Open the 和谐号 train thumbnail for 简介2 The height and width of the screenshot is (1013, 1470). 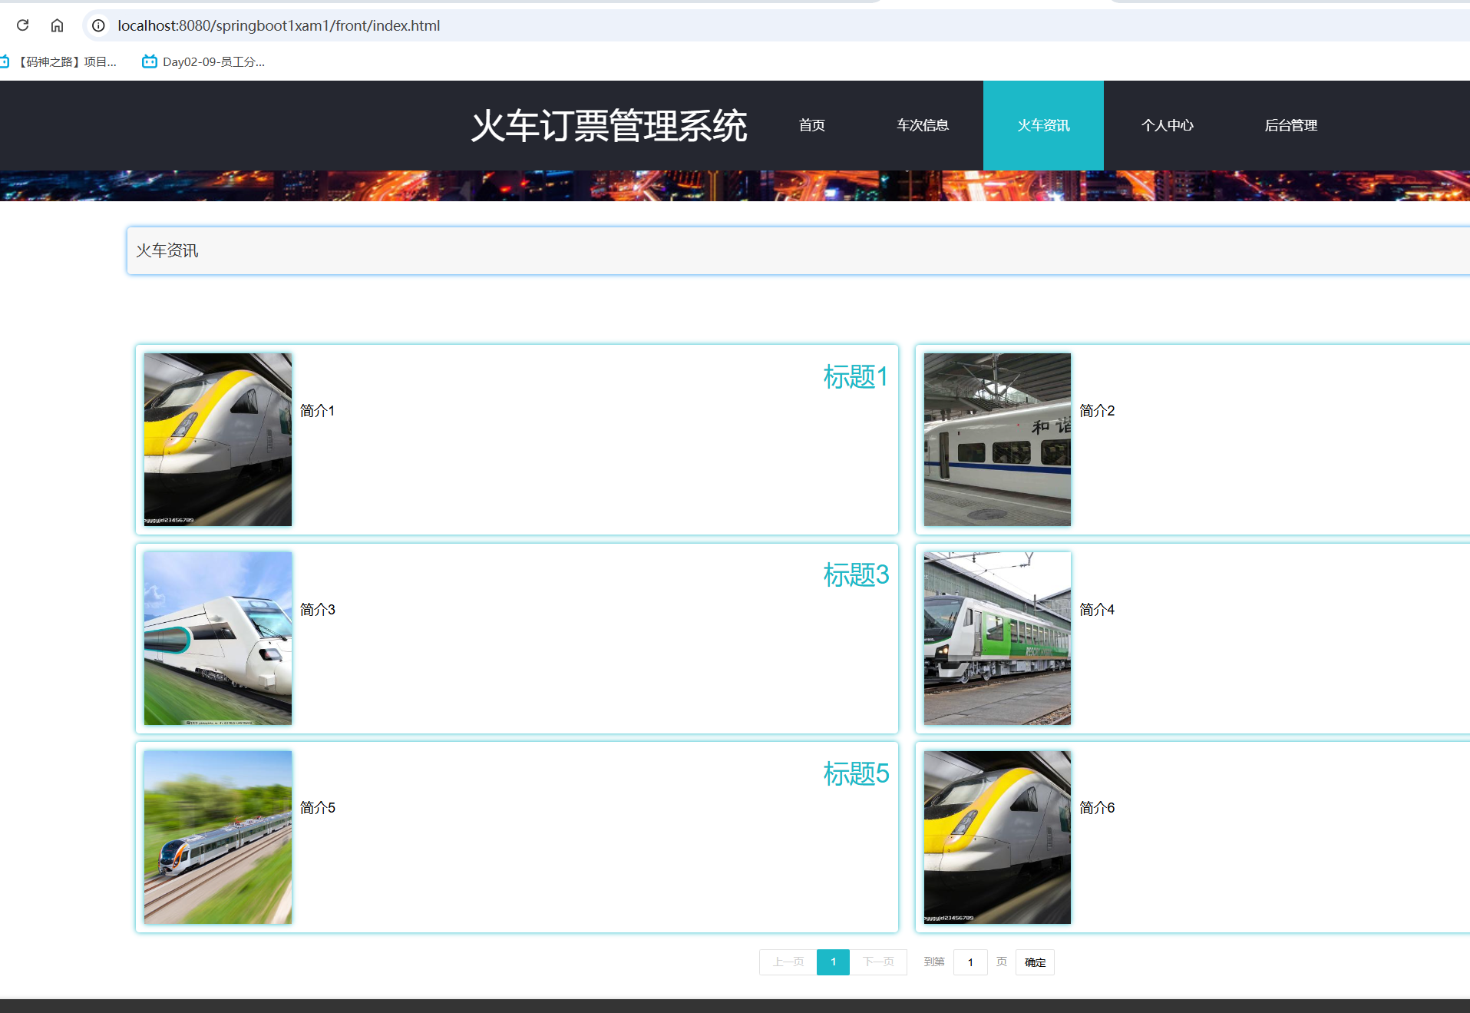pyautogui.click(x=997, y=439)
